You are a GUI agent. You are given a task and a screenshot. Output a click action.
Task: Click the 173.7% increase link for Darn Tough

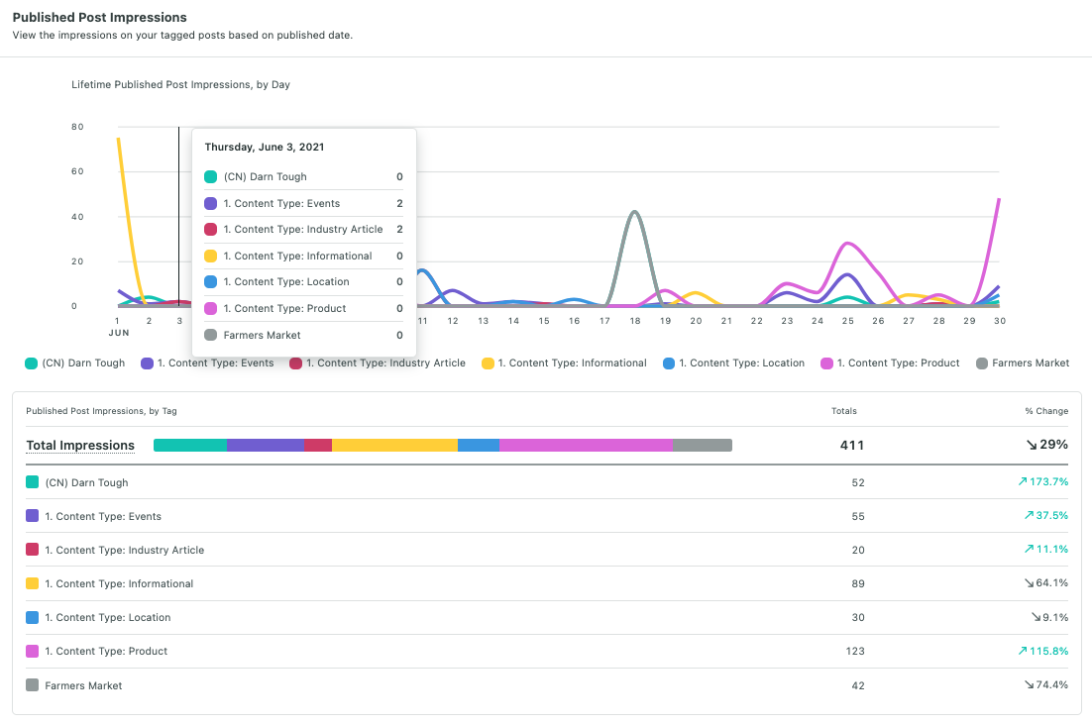pyautogui.click(x=1042, y=482)
